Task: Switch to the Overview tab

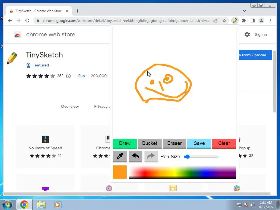Action: pyautogui.click(x=70, y=106)
